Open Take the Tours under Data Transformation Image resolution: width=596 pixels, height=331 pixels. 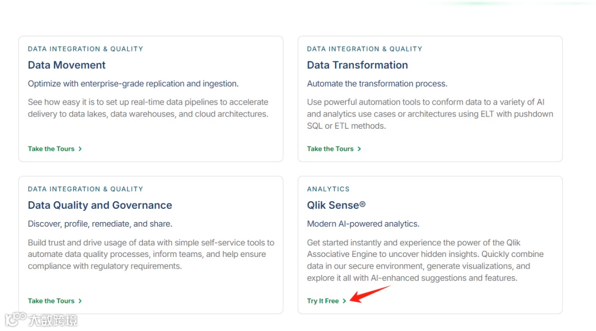(331, 149)
